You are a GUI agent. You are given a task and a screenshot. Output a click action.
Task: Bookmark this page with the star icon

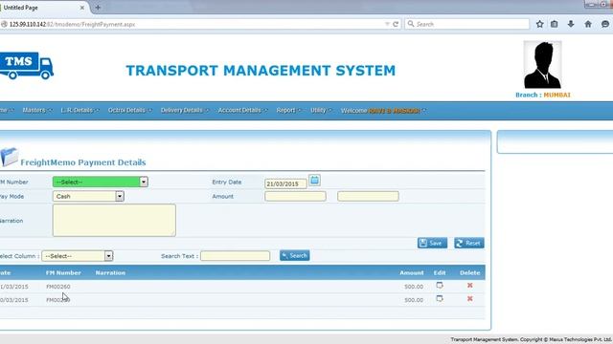[539, 24]
